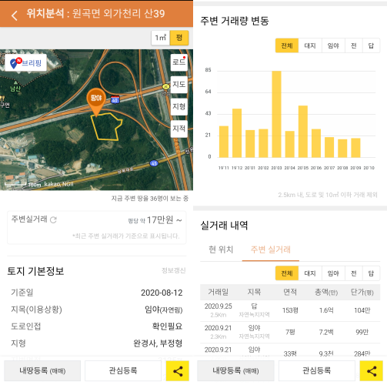
Task: Select 전 filter in volume chart
Action: (x=354, y=45)
